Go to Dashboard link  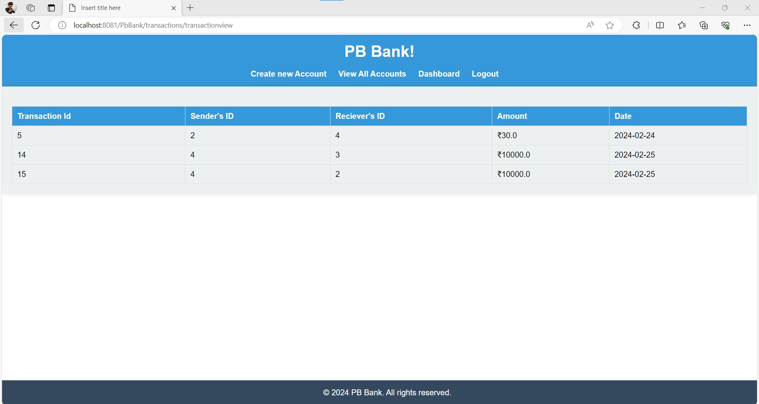439,74
